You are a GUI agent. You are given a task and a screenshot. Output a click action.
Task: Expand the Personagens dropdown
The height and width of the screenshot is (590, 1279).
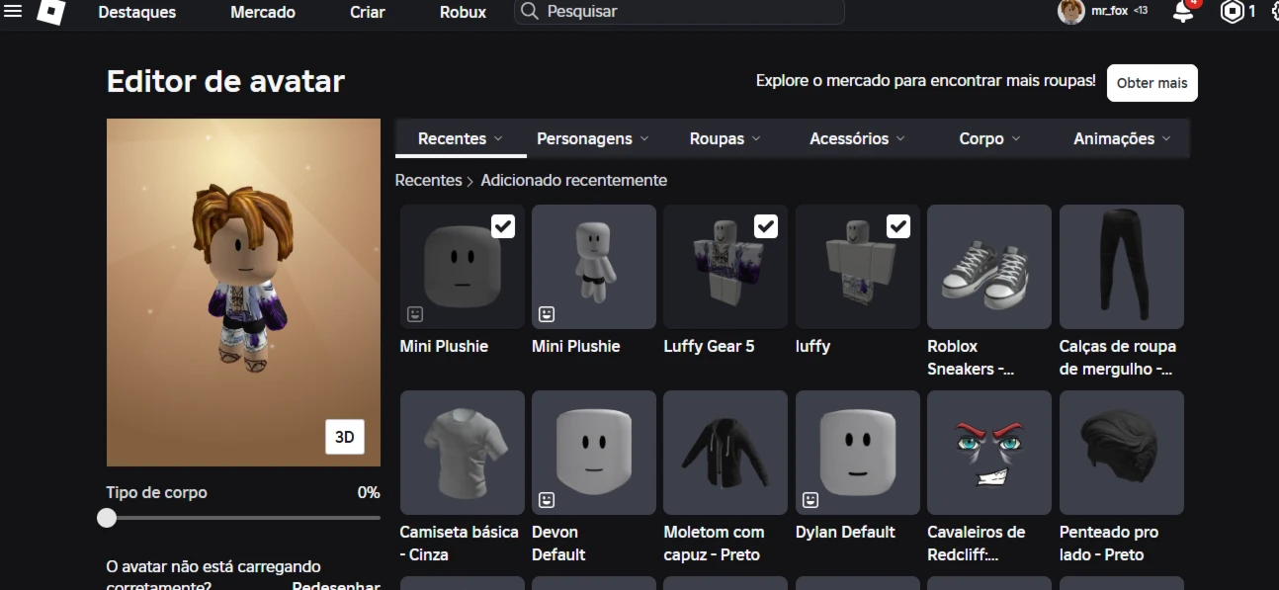(x=593, y=138)
